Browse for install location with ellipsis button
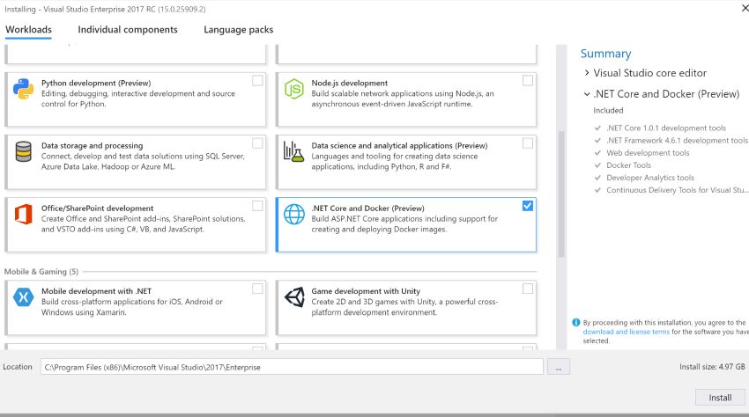 point(558,367)
